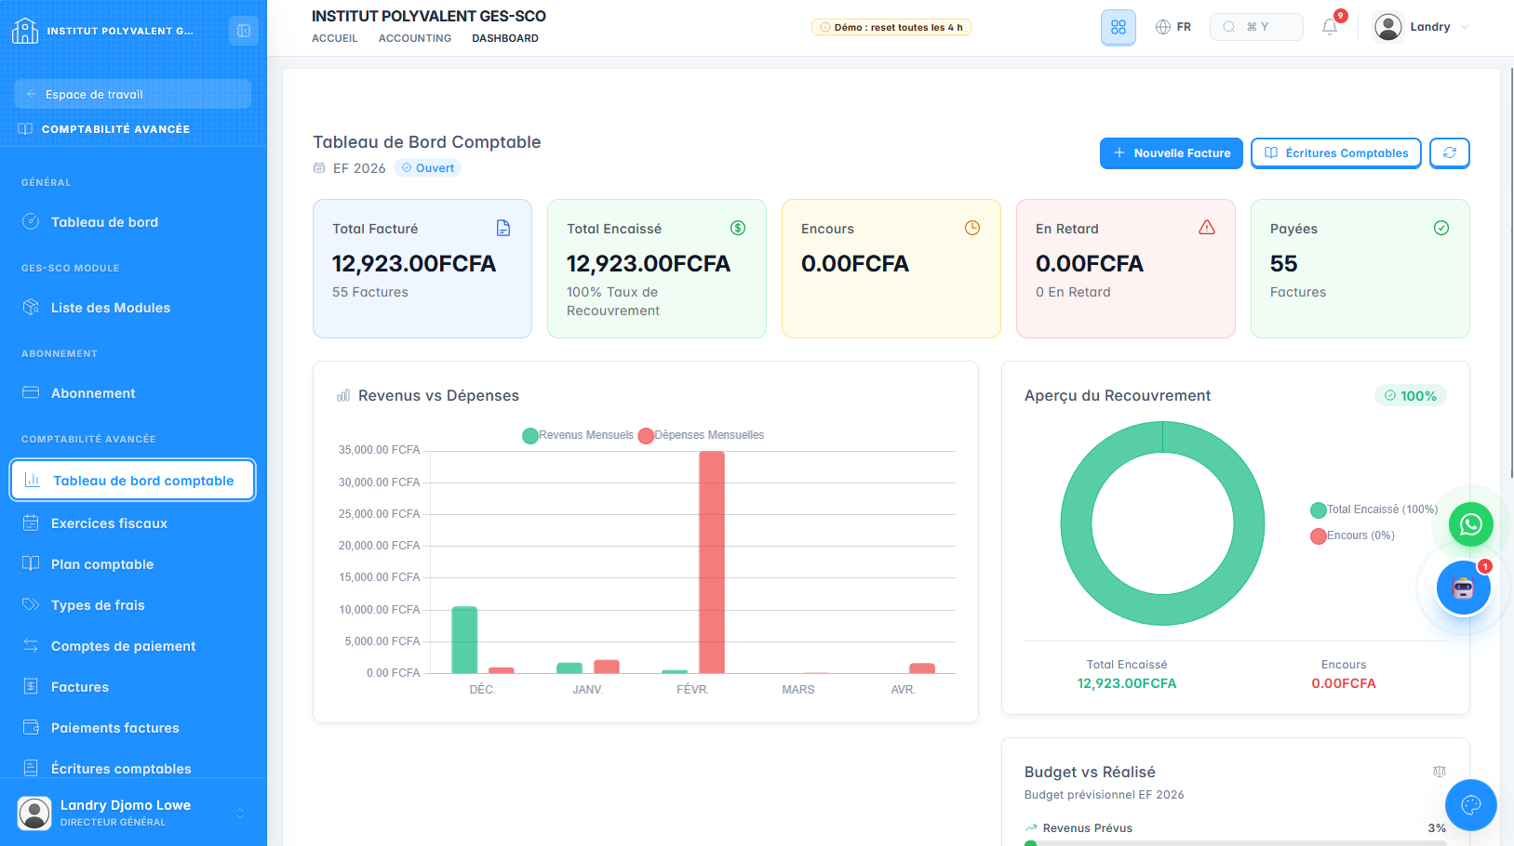Screen dimensions: 1514x846
Task: Open Plan comptable
Action: tap(133, 564)
